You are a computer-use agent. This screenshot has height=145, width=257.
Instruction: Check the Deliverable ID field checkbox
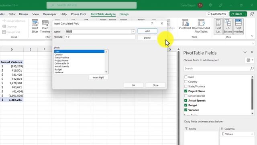[x=186, y=96]
